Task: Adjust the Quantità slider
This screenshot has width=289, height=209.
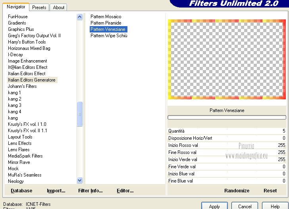Action: click(227, 131)
